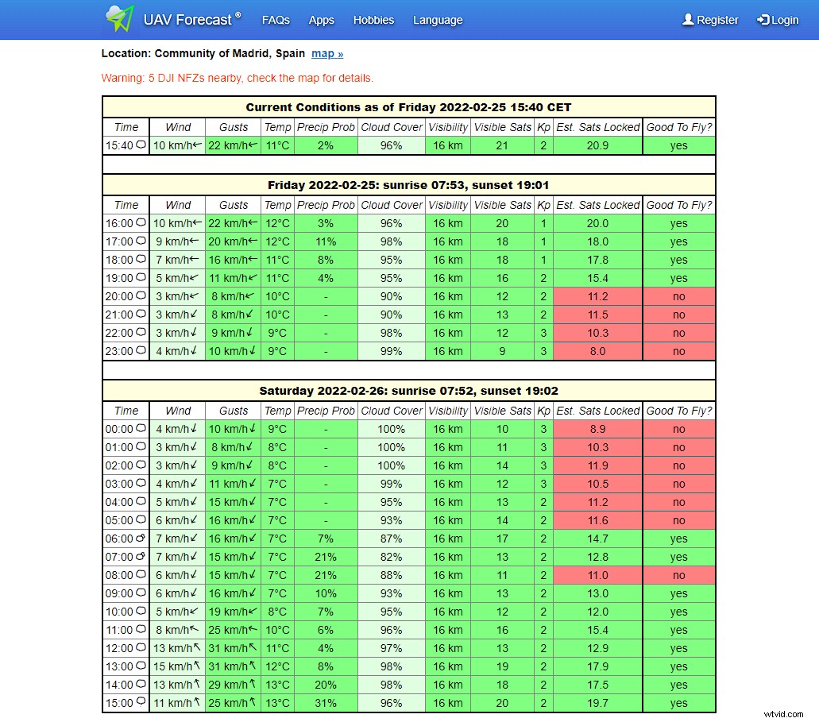Viewport: 819px width, 722px height.
Task: Click the UAV Forecast title text
Action: [x=187, y=20]
